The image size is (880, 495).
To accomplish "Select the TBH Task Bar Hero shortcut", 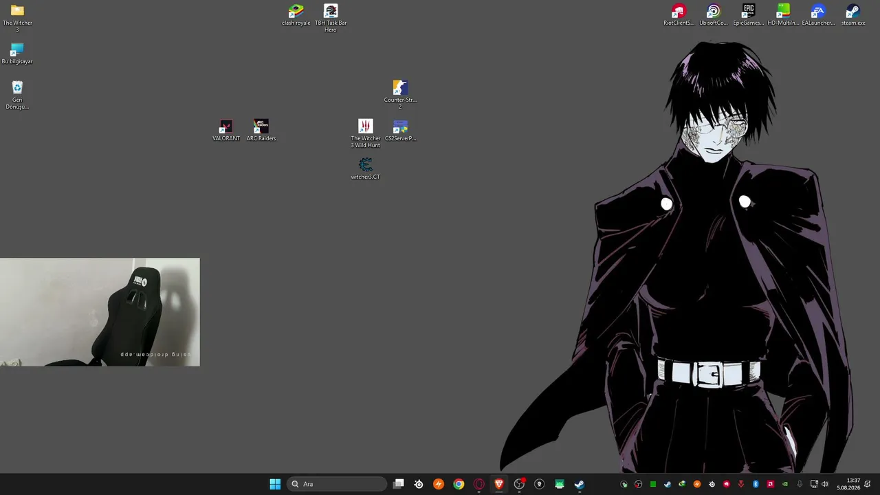I will 331,18.
